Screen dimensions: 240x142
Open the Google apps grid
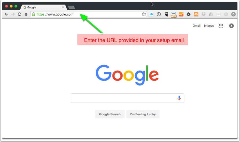coord(221,26)
